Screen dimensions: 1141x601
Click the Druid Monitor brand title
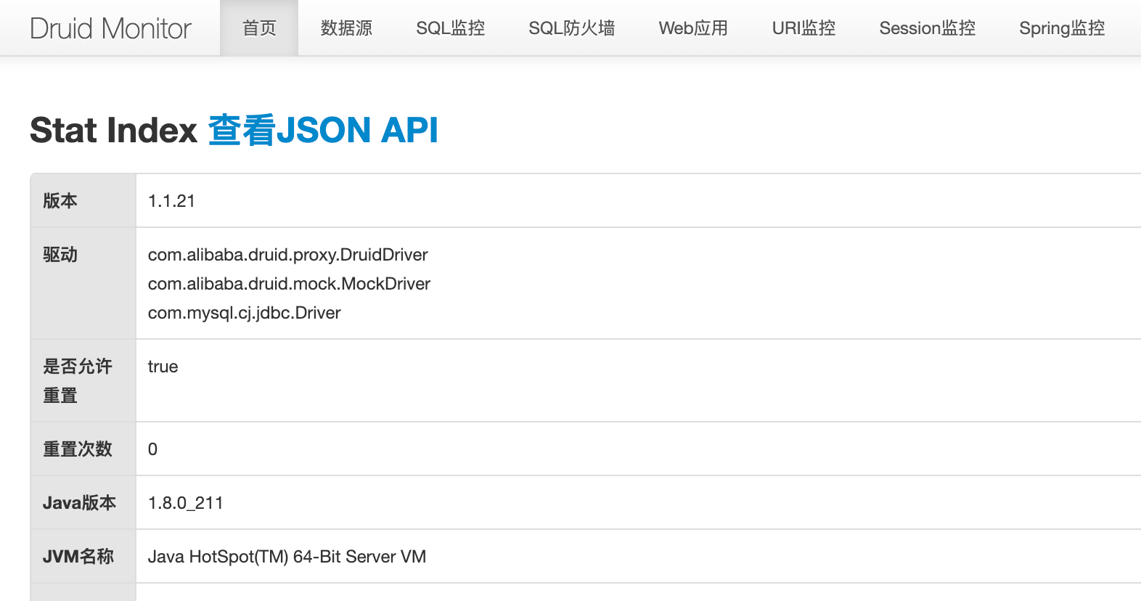[x=110, y=29]
